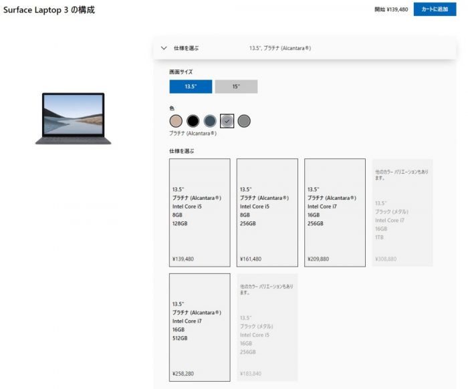Screen dimensions: 468x389
Task: Select greyed black metal Core i7 1TB card
Action: [402, 213]
